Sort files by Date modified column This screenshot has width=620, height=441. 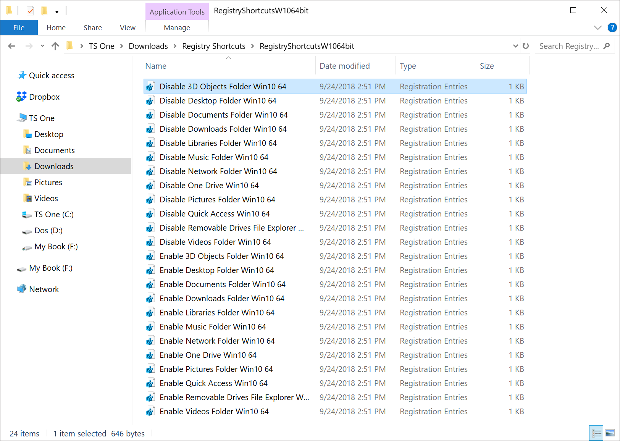tap(344, 66)
